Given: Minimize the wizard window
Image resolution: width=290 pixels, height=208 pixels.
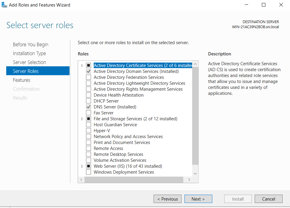Looking at the screenshot, I should pyautogui.click(x=246, y=5).
